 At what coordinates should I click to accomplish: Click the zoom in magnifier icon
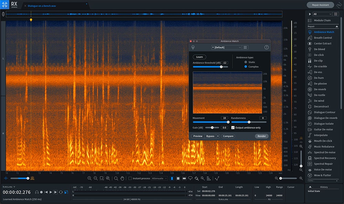pos(89,178)
